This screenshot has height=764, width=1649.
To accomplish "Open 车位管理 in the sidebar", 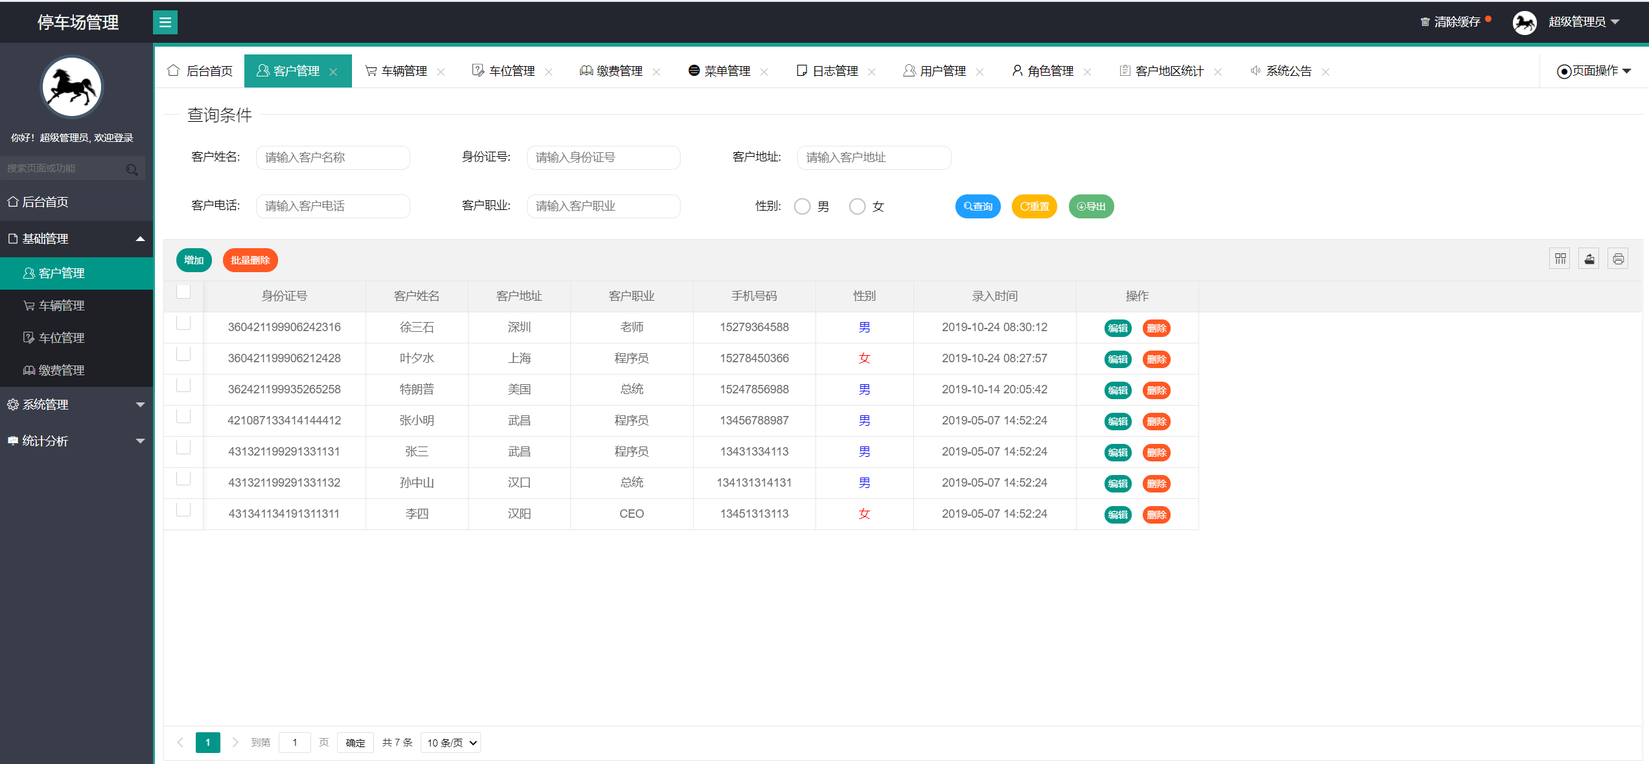I will pos(76,338).
